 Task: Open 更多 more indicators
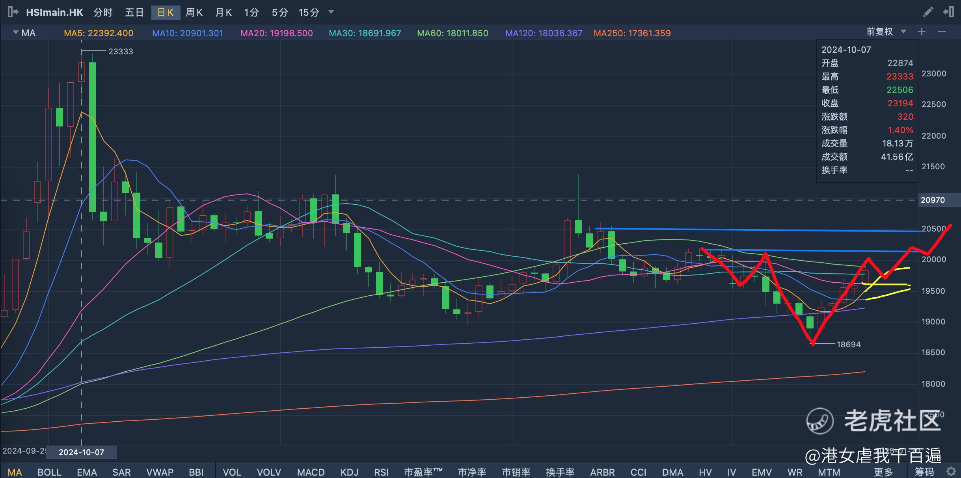point(883,472)
